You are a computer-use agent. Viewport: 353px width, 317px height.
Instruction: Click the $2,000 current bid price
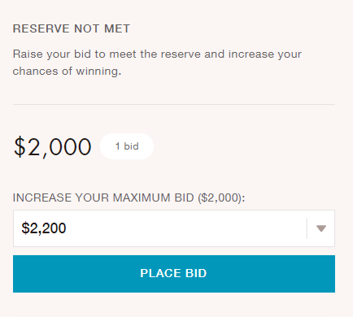pyautogui.click(x=53, y=147)
